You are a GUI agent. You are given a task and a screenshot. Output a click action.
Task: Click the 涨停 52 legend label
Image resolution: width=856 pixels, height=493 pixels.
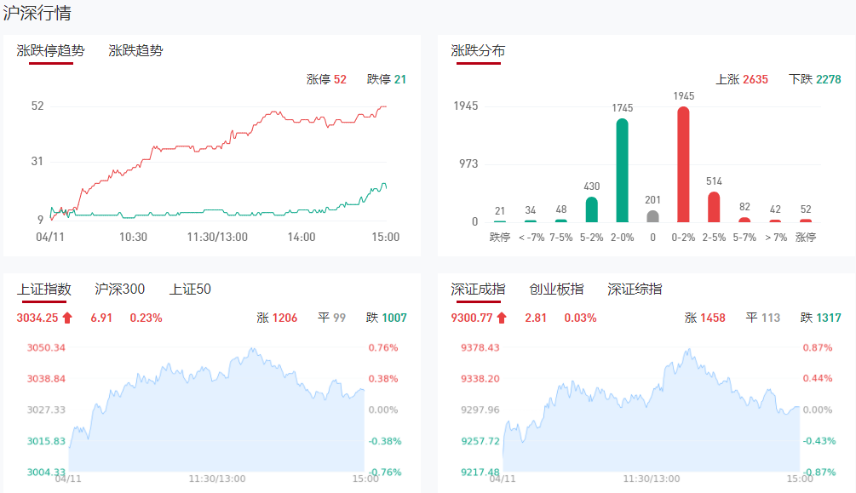[326, 79]
